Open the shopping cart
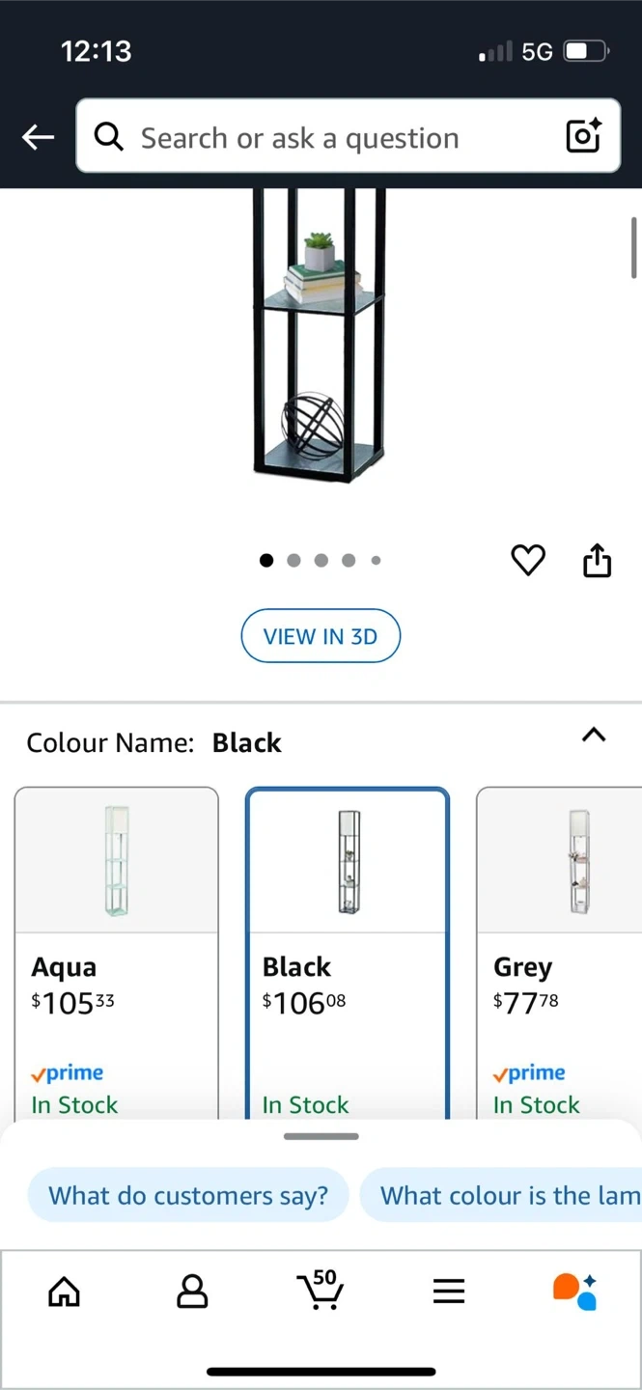 click(320, 1290)
